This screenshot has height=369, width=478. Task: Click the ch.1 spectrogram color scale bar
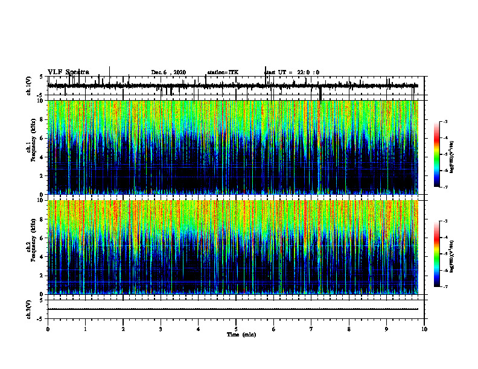[x=437, y=154]
